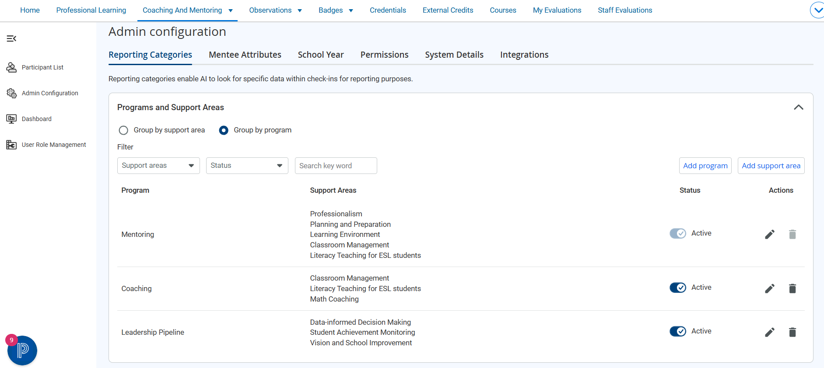Edit the Leadership Pipeline program pencil icon
The height and width of the screenshot is (368, 824).
click(770, 332)
